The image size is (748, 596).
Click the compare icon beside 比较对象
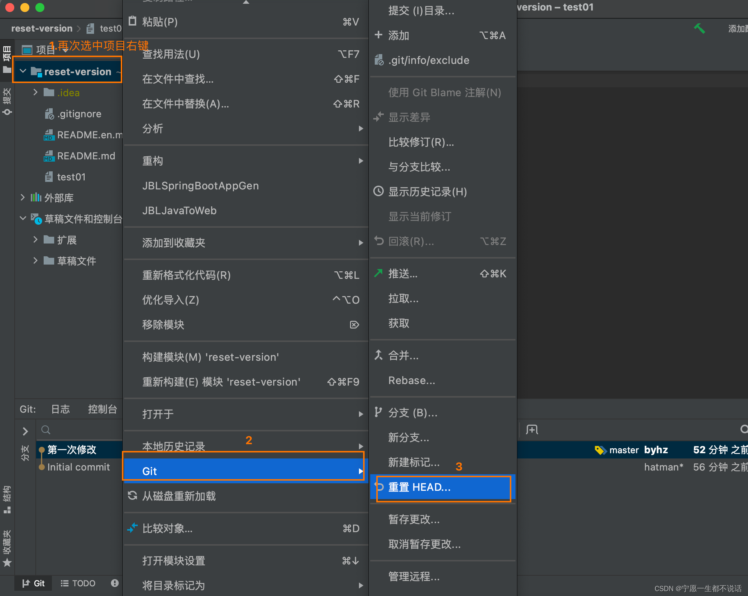[x=132, y=528]
